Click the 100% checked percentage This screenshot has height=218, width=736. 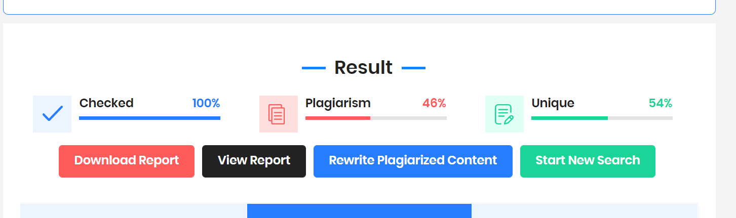(206, 103)
